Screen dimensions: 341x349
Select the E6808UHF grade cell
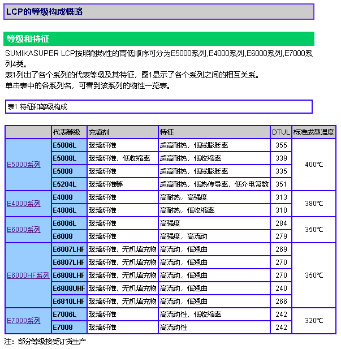[69, 288]
